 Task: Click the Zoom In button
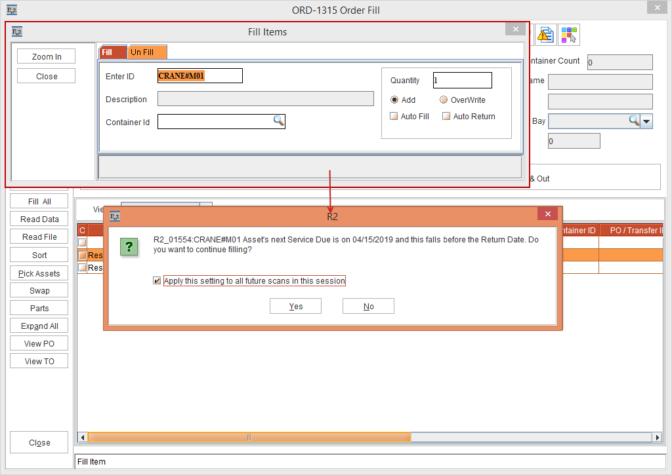tap(47, 56)
